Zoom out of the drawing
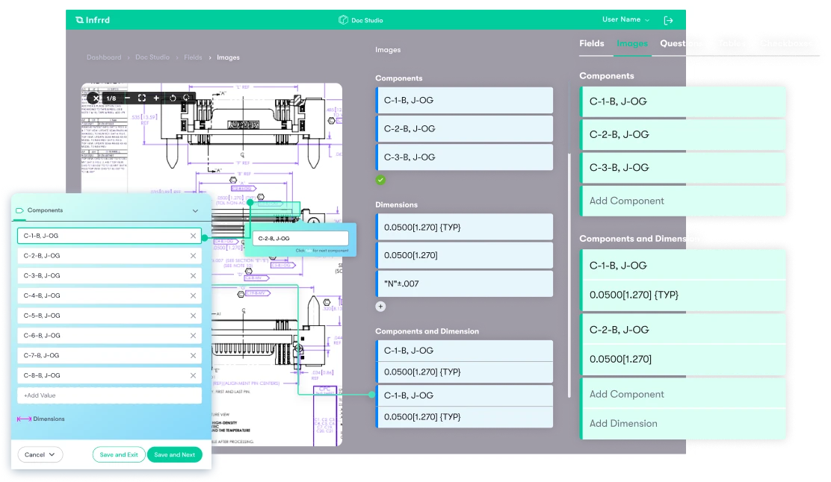The height and width of the screenshot is (482, 831). tap(127, 98)
